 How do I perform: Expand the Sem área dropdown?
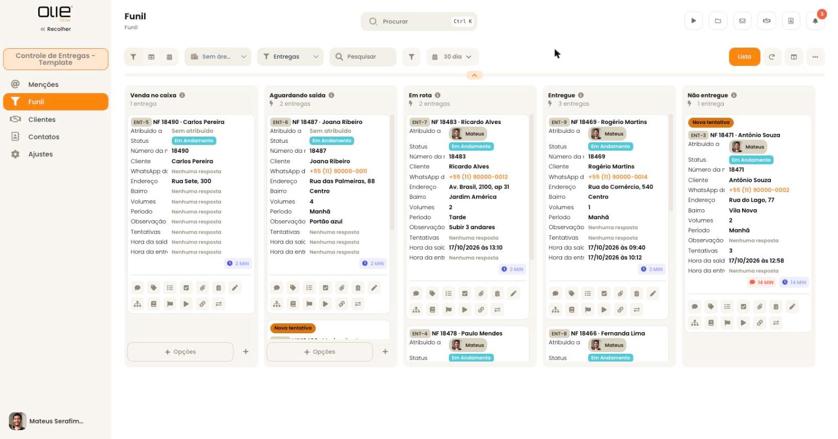pyautogui.click(x=218, y=56)
